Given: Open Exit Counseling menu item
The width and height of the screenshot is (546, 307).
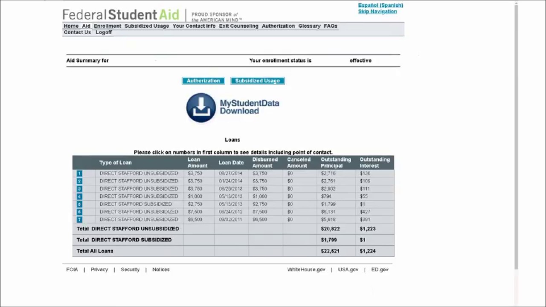Looking at the screenshot, I should (238, 26).
